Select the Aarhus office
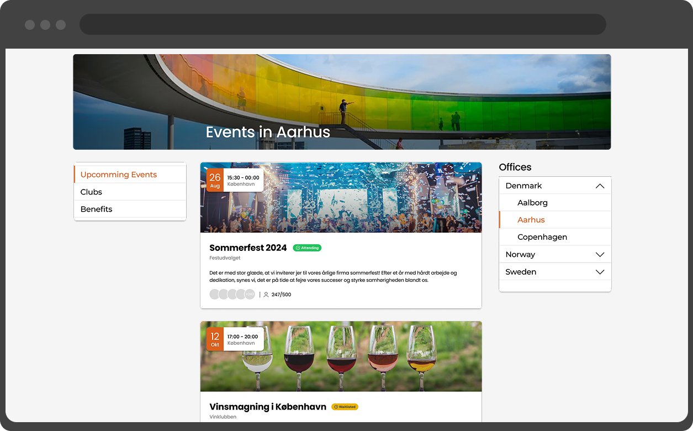The width and height of the screenshot is (693, 431). 531,220
